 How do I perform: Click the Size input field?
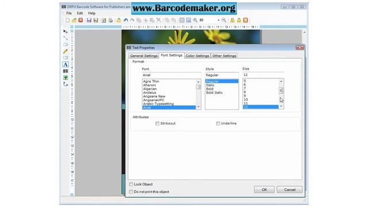coord(263,75)
